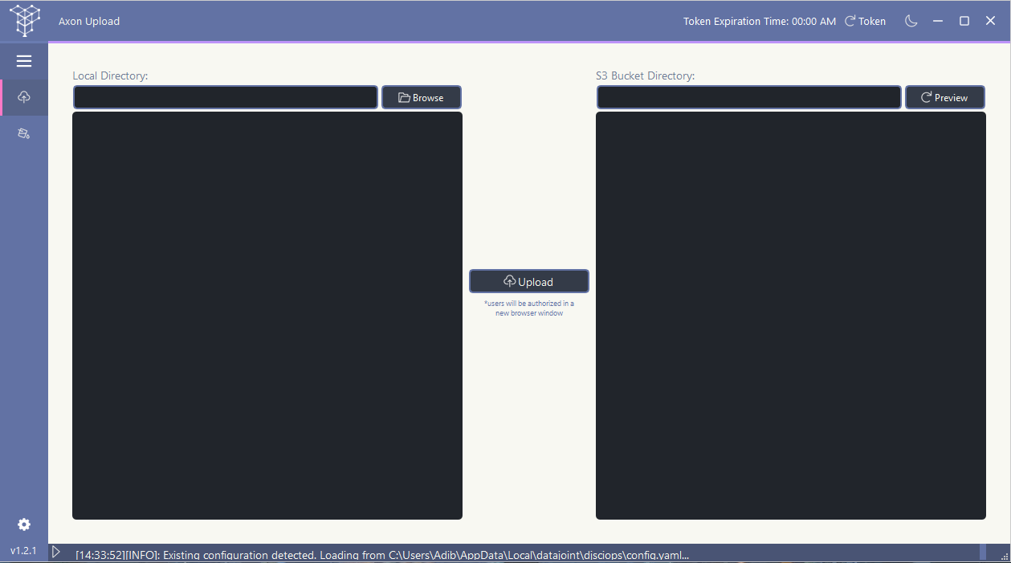Click the local directory file list panel
The image size is (1011, 563).
click(x=267, y=316)
